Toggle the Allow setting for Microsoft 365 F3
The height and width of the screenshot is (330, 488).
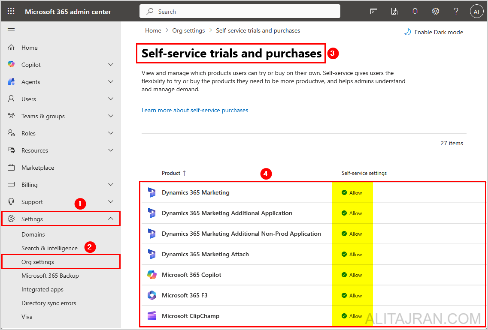tap(352, 295)
